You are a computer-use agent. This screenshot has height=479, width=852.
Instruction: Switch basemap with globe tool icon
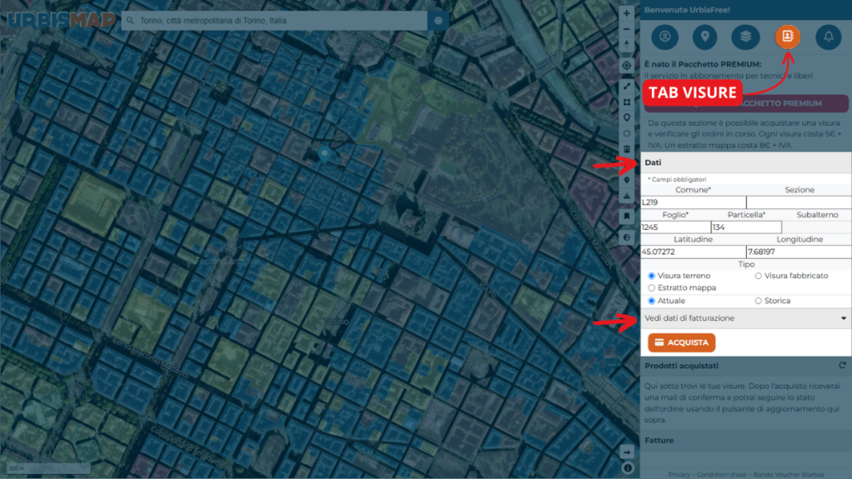pos(626,237)
